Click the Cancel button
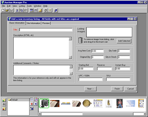148x117 pixels. [130, 89]
